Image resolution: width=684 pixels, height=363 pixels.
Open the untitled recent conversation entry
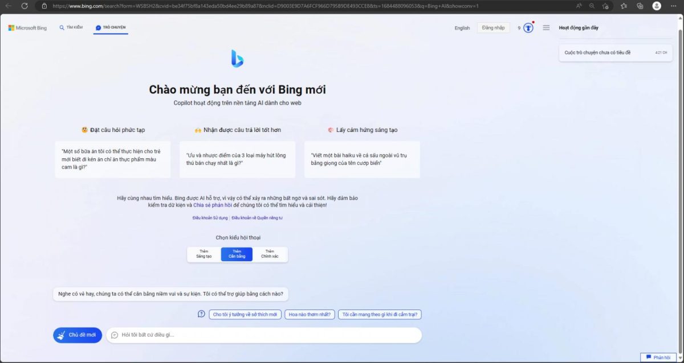tap(616, 52)
